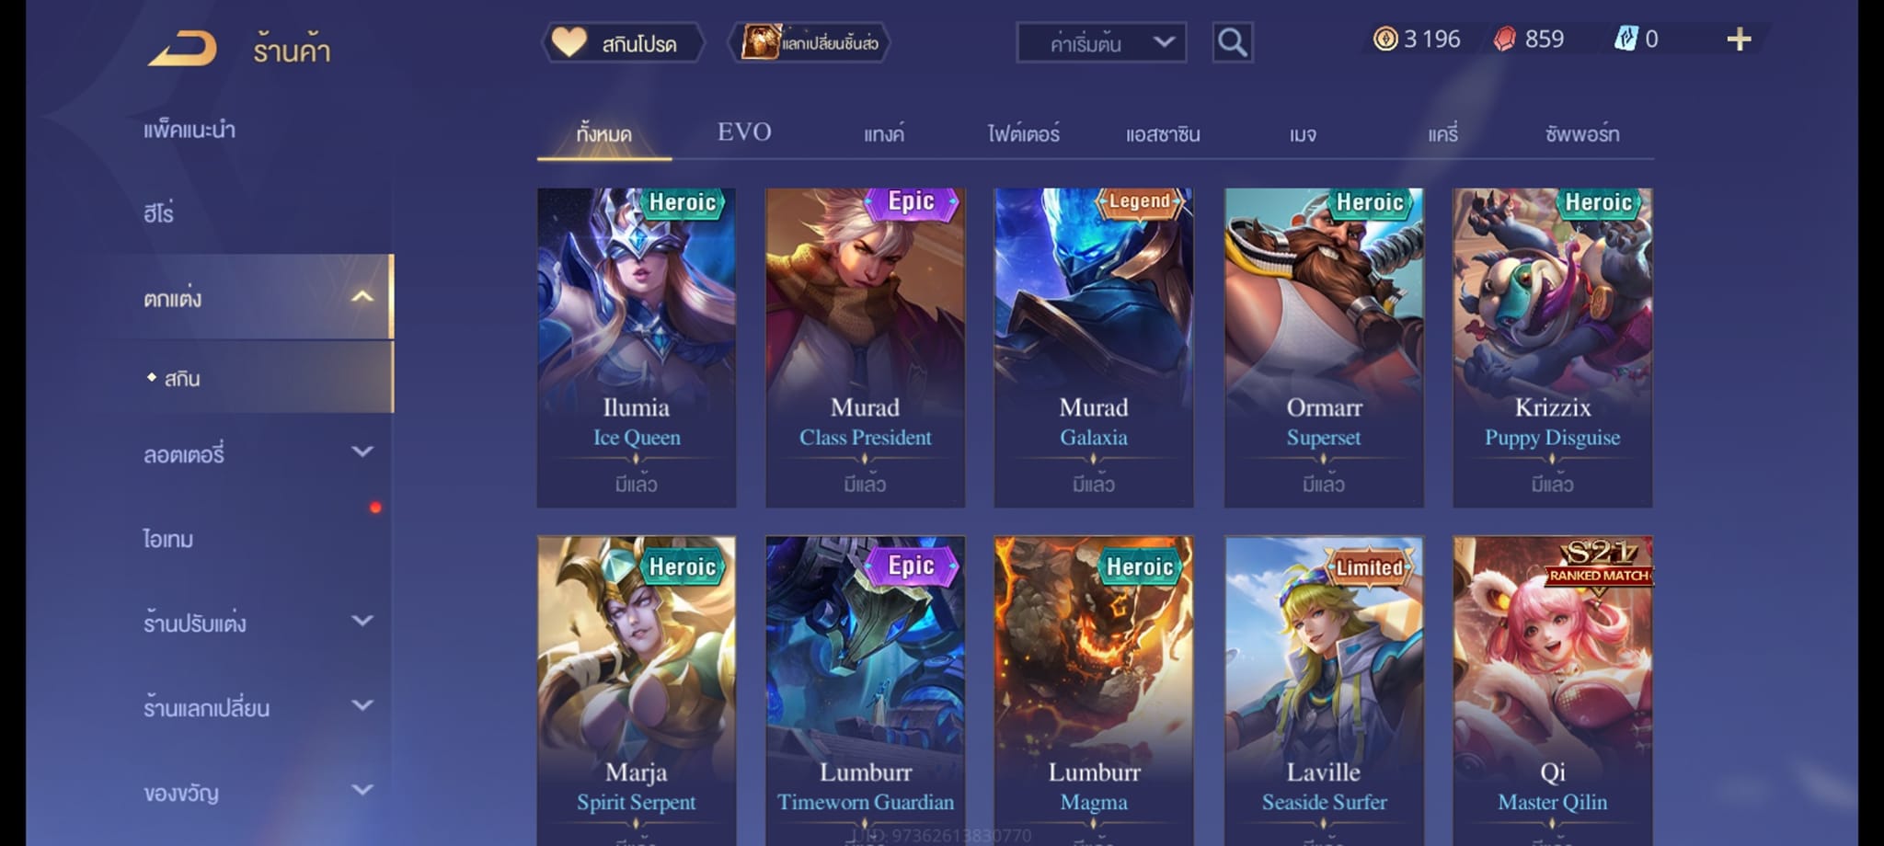Open favorite skins heart button
Image resolution: width=1884 pixels, height=846 pixels.
pos(623,42)
